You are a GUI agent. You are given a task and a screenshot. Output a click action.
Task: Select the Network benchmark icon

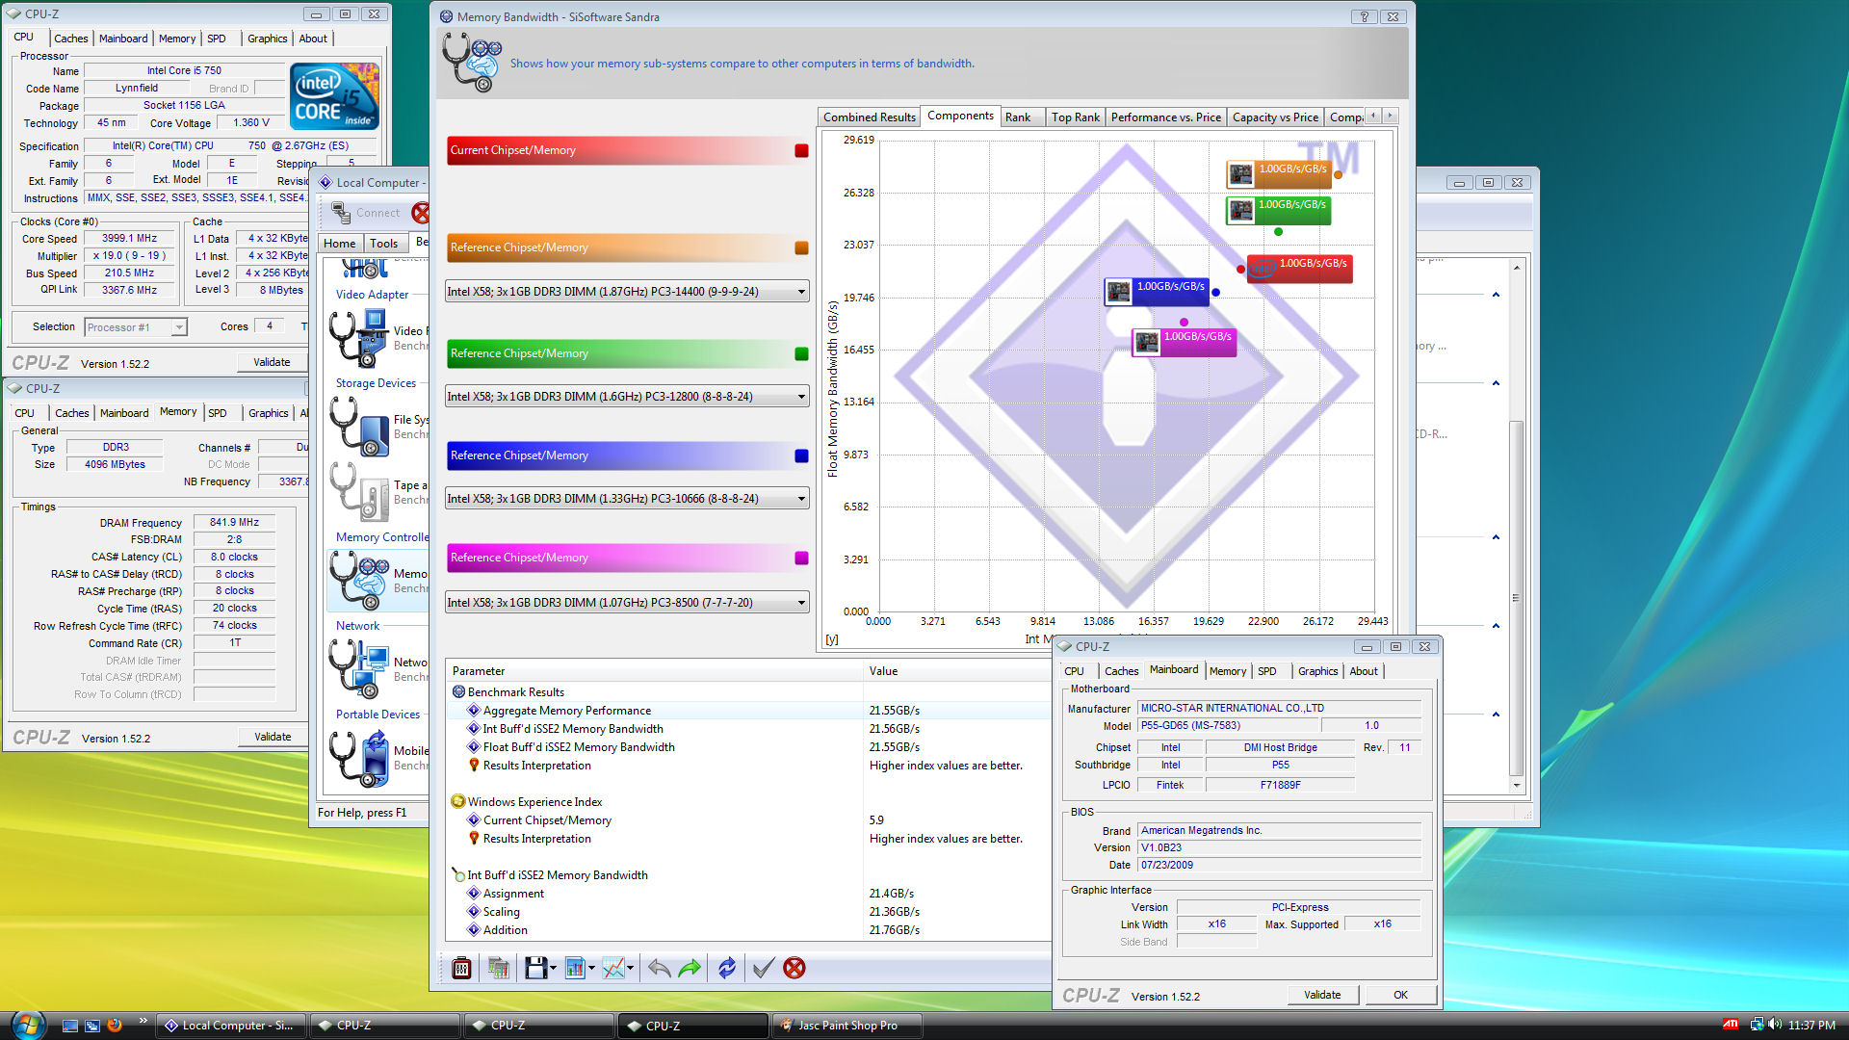click(358, 669)
